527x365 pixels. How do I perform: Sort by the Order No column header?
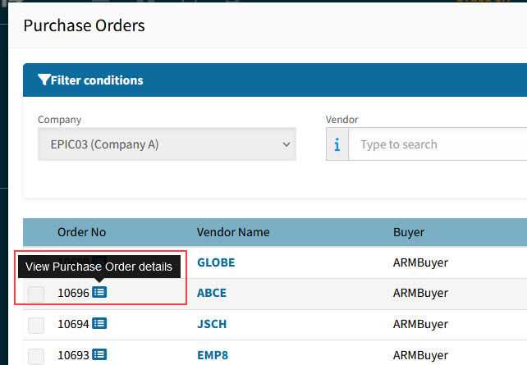[x=81, y=232]
